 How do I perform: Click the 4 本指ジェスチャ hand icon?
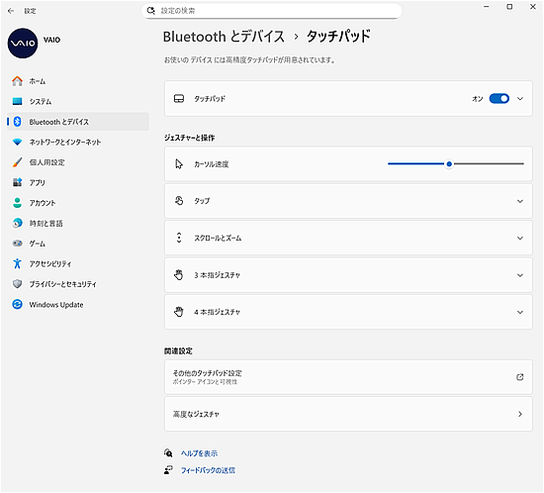pyautogui.click(x=179, y=312)
